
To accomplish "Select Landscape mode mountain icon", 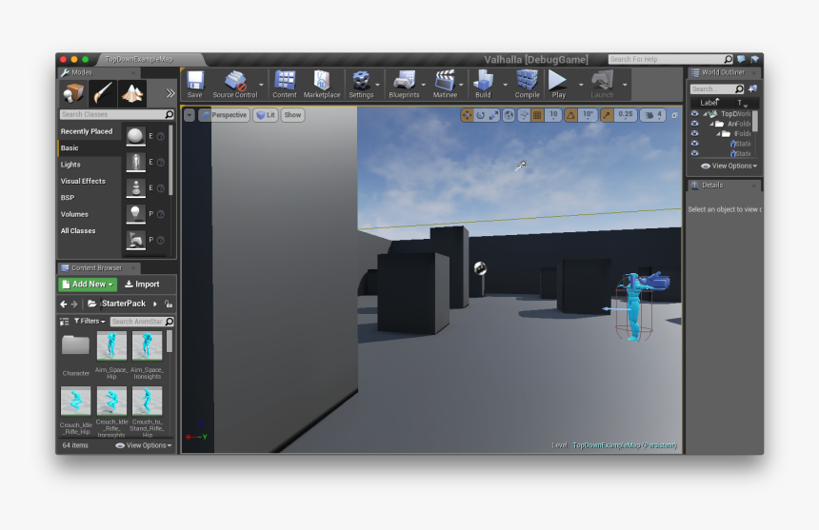I will [132, 94].
